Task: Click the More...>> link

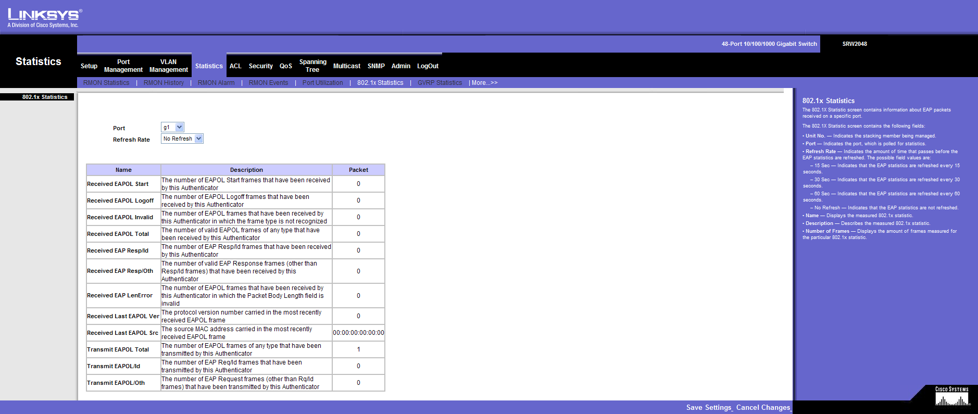Action: click(x=484, y=83)
